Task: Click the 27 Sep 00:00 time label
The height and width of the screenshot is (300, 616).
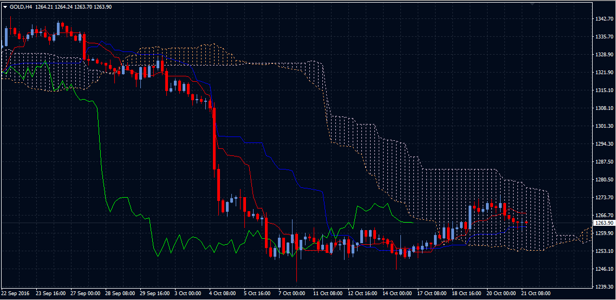Action: coord(86,294)
